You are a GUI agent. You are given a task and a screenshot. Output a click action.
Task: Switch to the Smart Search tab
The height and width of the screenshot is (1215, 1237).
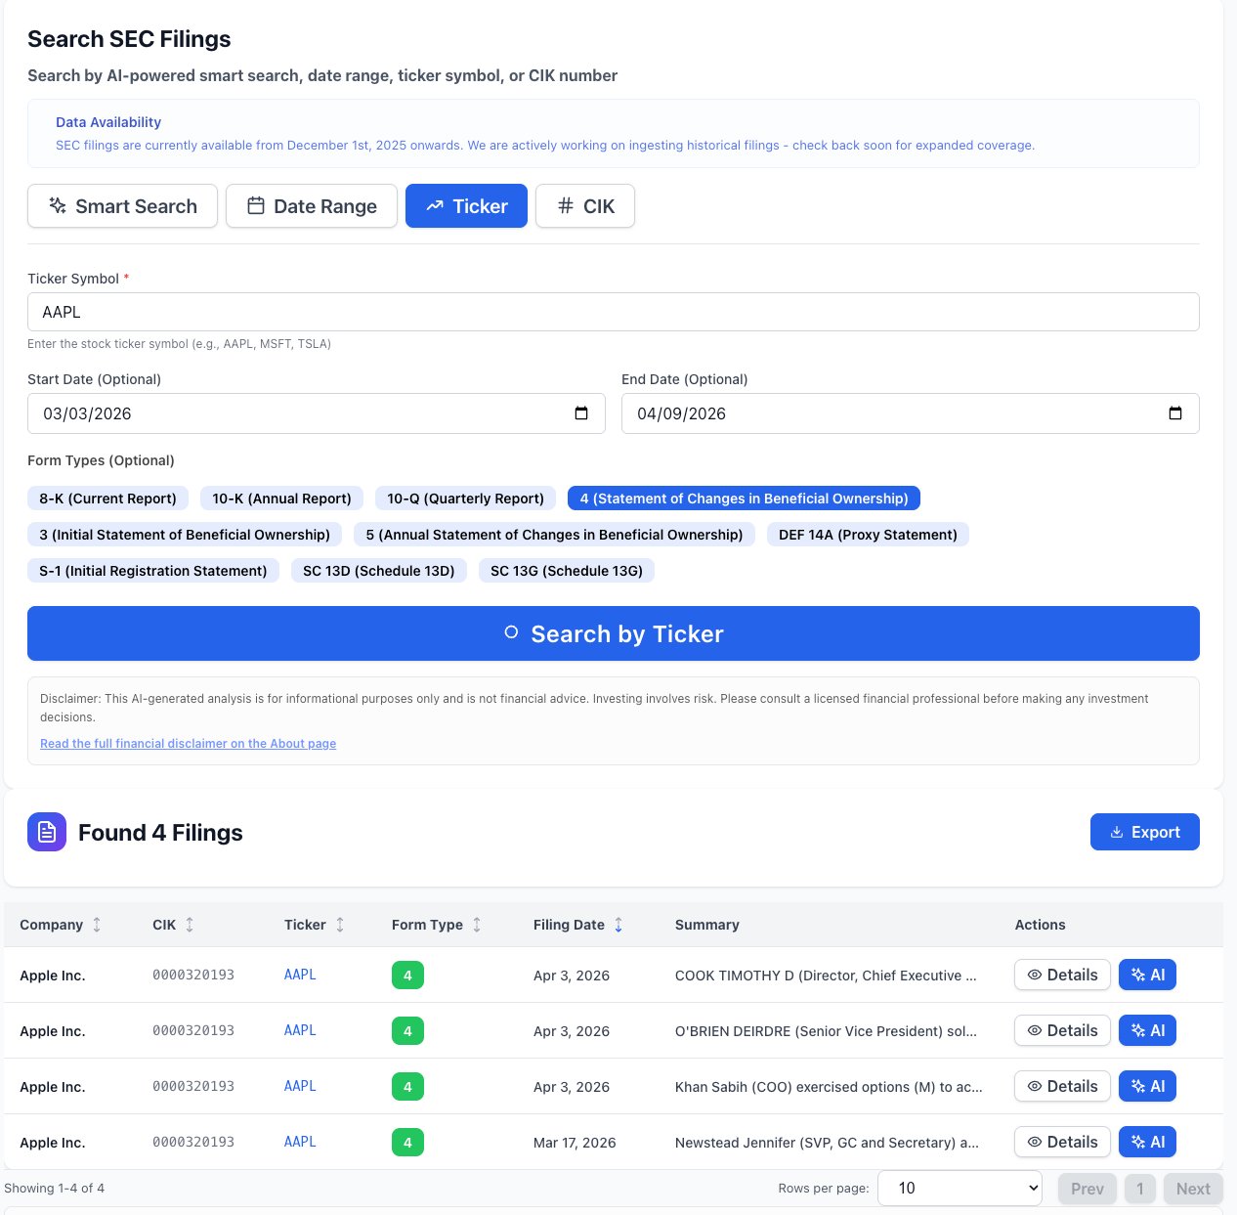[x=122, y=206]
